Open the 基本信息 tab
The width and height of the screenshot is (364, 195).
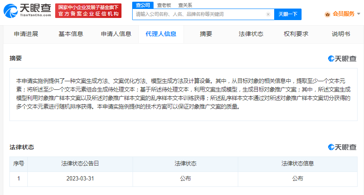coord(71,34)
